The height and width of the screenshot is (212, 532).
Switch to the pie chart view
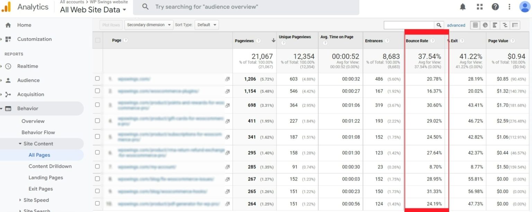click(485, 25)
